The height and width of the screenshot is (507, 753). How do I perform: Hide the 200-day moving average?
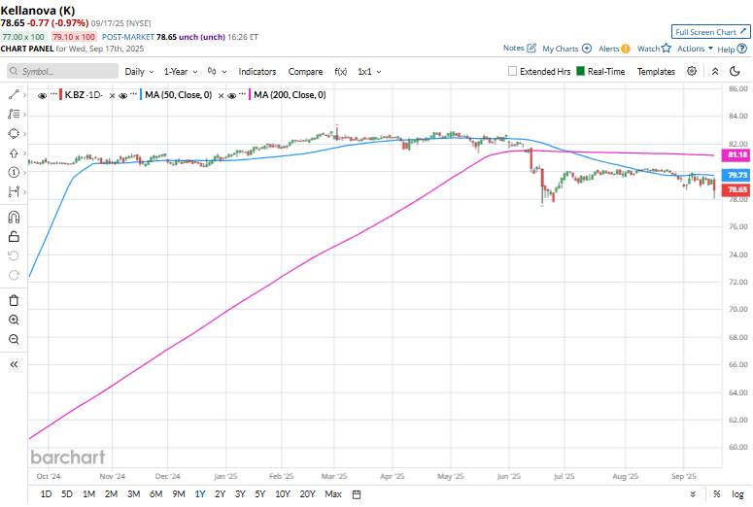(x=232, y=95)
